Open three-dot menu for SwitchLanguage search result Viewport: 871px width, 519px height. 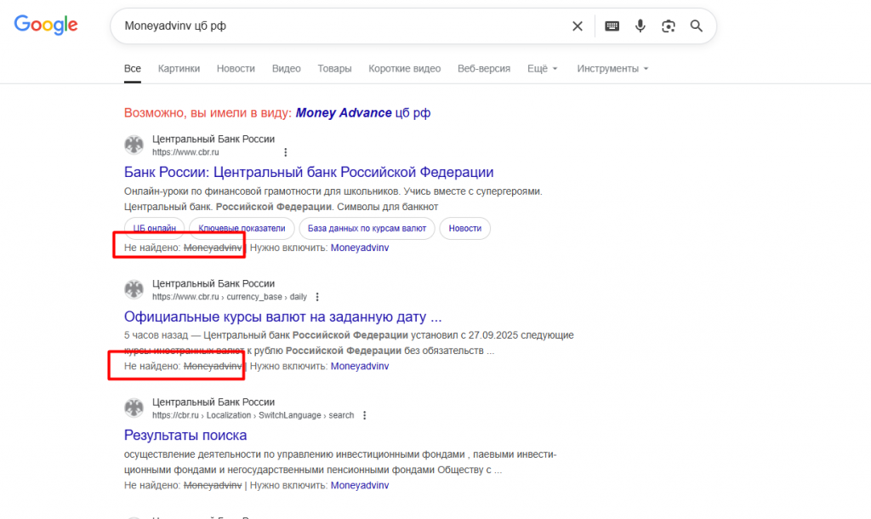coord(364,415)
